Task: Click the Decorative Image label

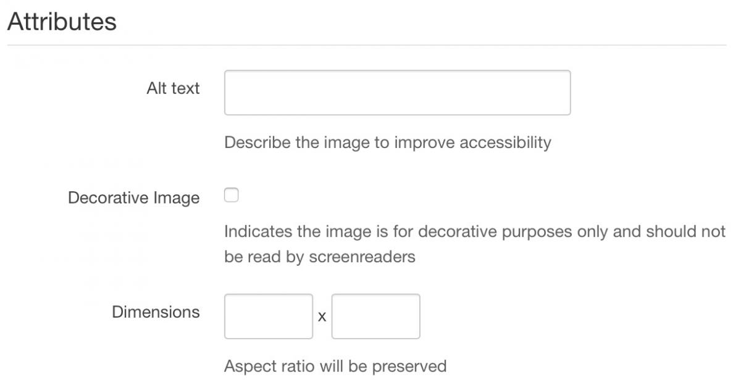Action: 133,198
